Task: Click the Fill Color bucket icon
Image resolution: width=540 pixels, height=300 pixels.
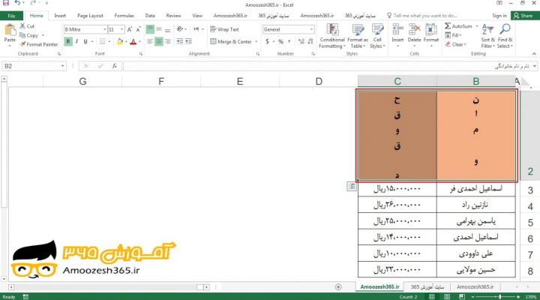Action: pos(119,42)
